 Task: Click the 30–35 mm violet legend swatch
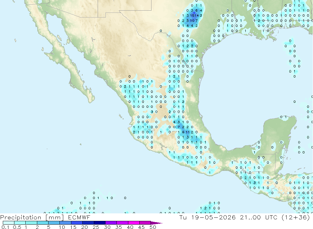click(x=111, y=223)
